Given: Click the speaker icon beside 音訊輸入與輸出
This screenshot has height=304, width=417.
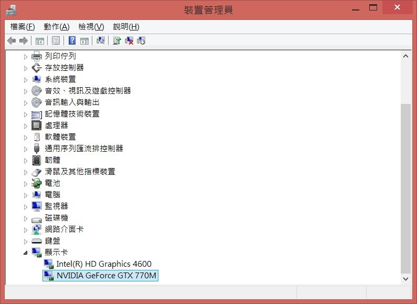Looking at the screenshot, I should pos(37,102).
